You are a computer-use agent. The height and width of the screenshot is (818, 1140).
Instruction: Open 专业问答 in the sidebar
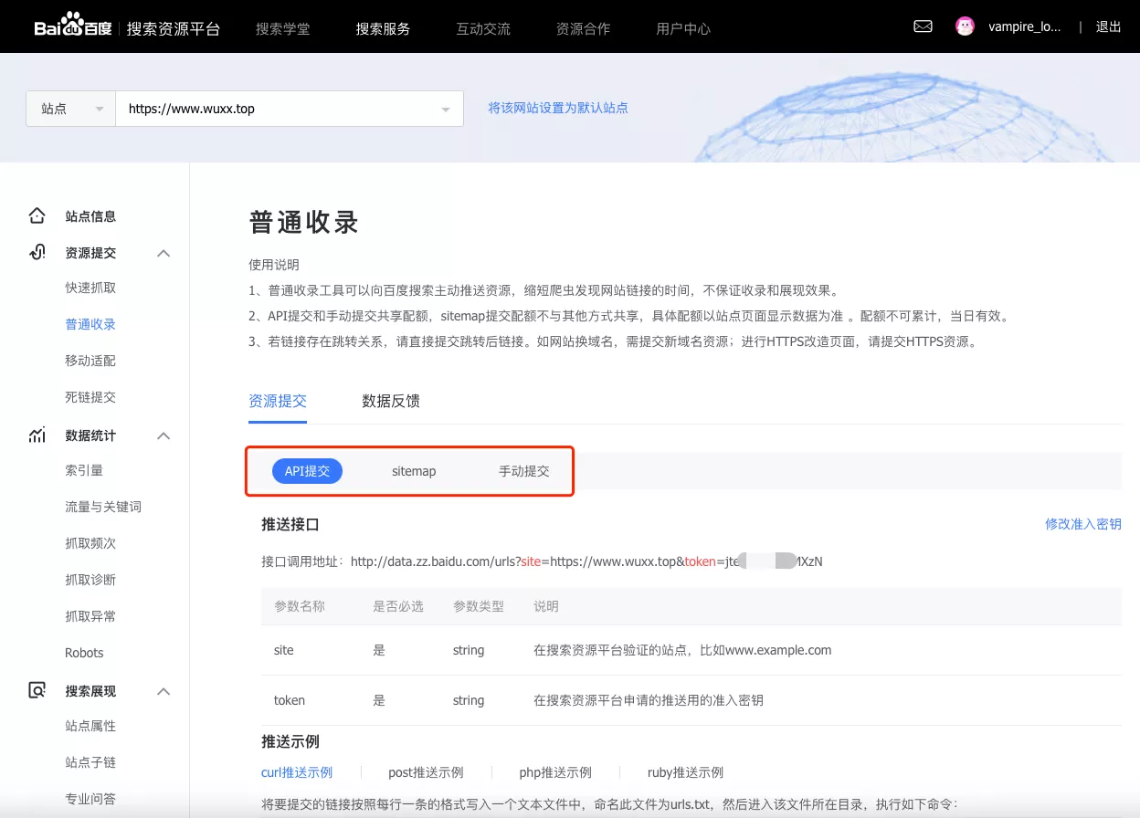click(x=90, y=799)
